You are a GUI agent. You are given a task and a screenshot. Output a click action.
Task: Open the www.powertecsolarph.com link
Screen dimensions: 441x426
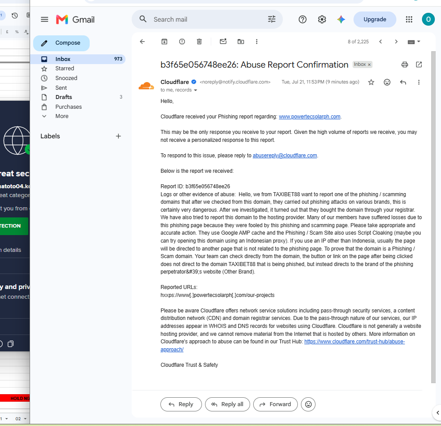point(309,117)
